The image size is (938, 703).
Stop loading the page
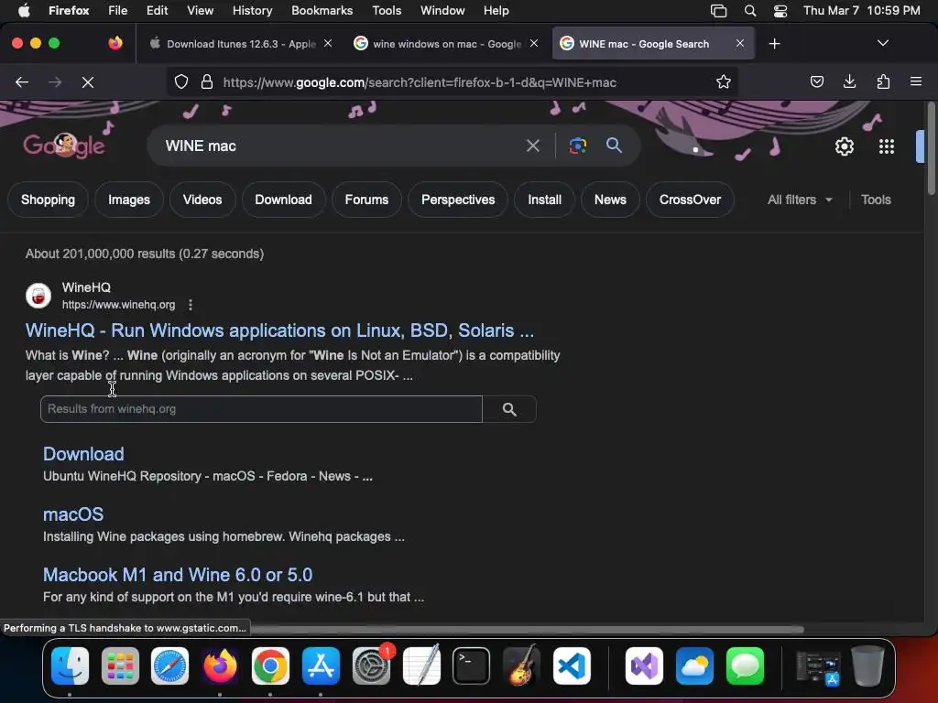(88, 81)
